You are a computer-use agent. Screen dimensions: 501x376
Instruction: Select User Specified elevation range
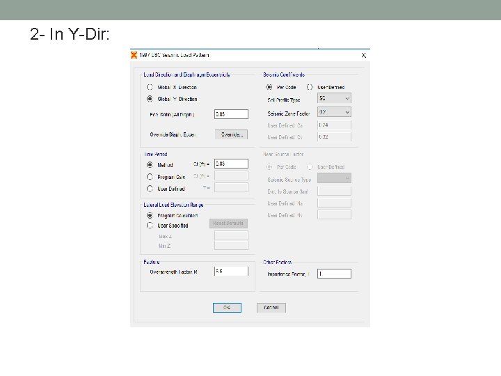point(150,226)
